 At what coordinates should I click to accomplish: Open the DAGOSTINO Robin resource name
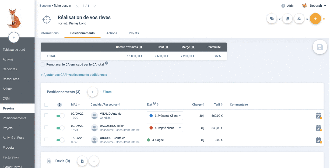[x=112, y=126]
